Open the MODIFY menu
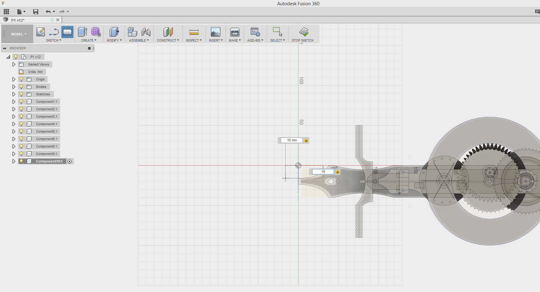 pos(114,40)
